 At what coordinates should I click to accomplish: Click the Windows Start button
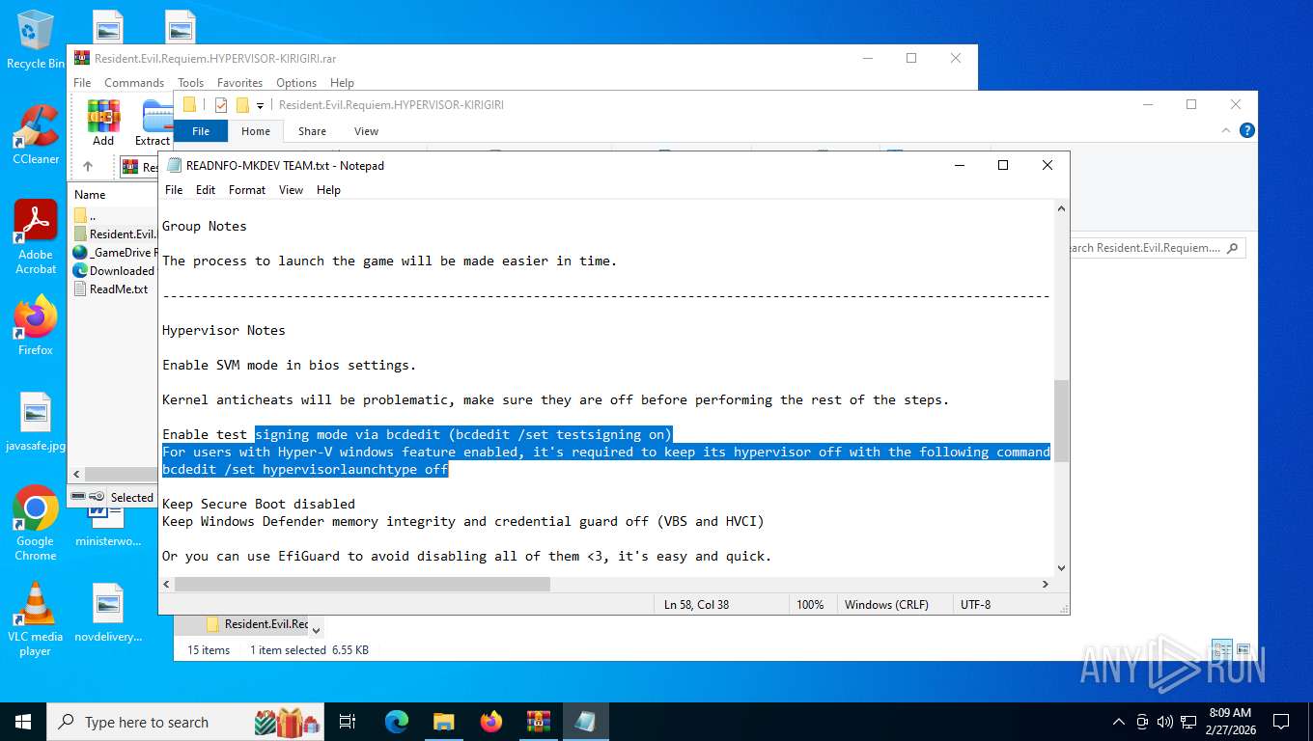[23, 721]
